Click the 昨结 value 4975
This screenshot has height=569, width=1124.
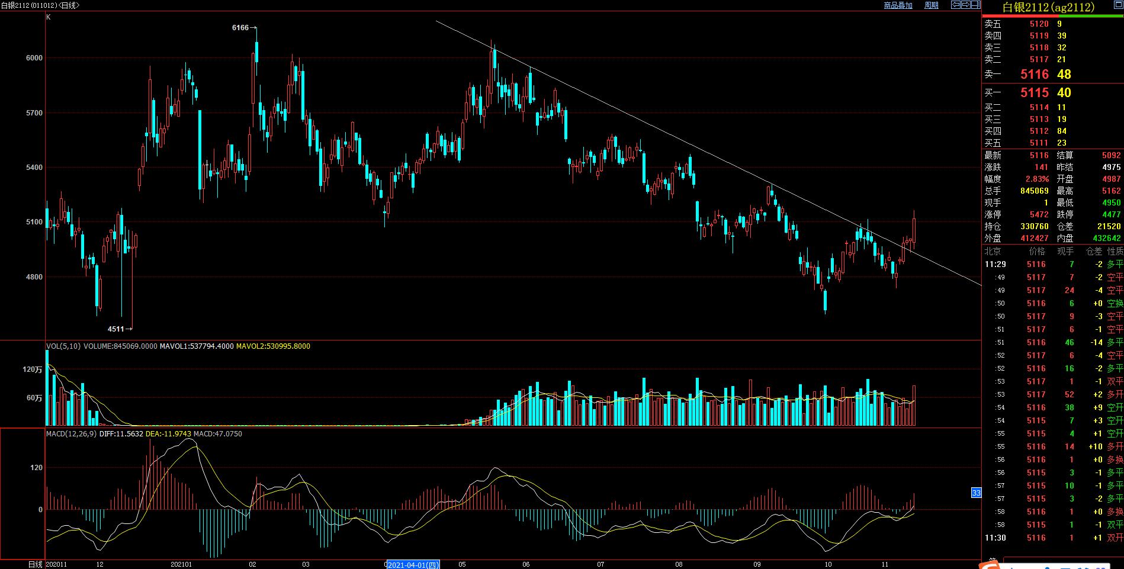(1111, 167)
